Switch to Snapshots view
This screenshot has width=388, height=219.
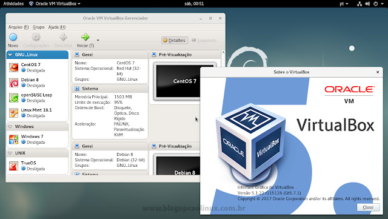(204, 41)
